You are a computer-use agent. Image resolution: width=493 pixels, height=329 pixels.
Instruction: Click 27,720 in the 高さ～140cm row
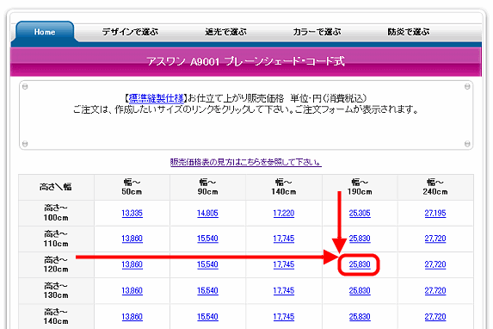pyautogui.click(x=435, y=317)
